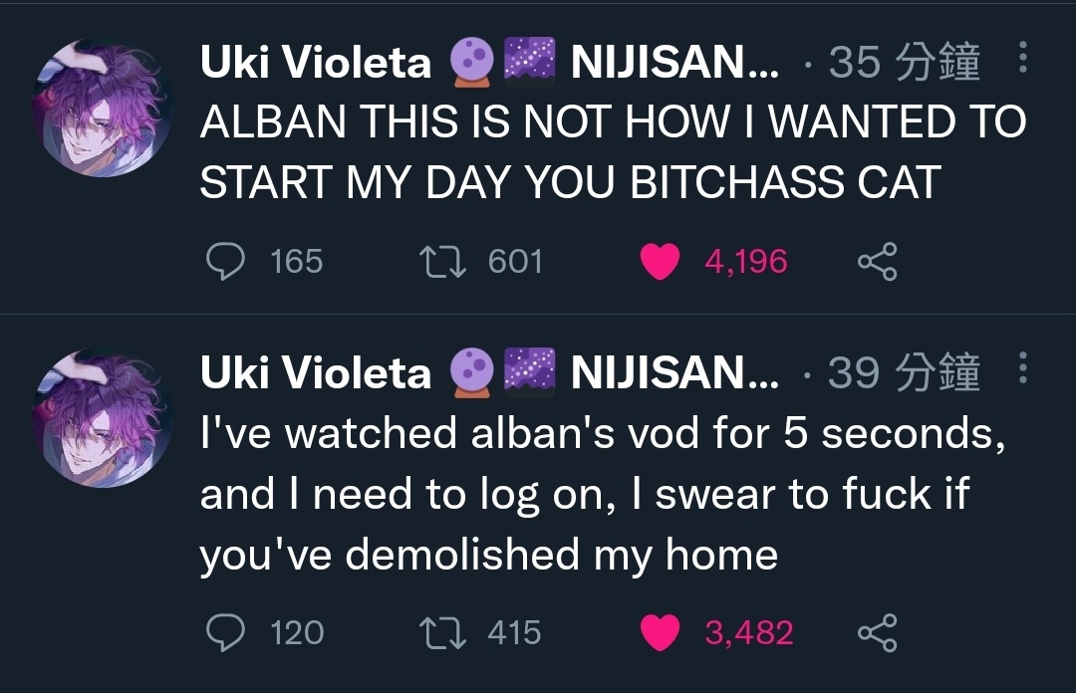1076x693 pixels.
Task: Open Uki Violeta avatar on the second tweet
Action: point(103,418)
